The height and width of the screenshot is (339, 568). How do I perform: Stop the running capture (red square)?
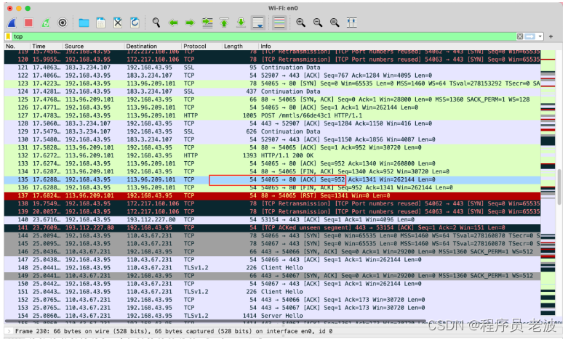click(28, 23)
